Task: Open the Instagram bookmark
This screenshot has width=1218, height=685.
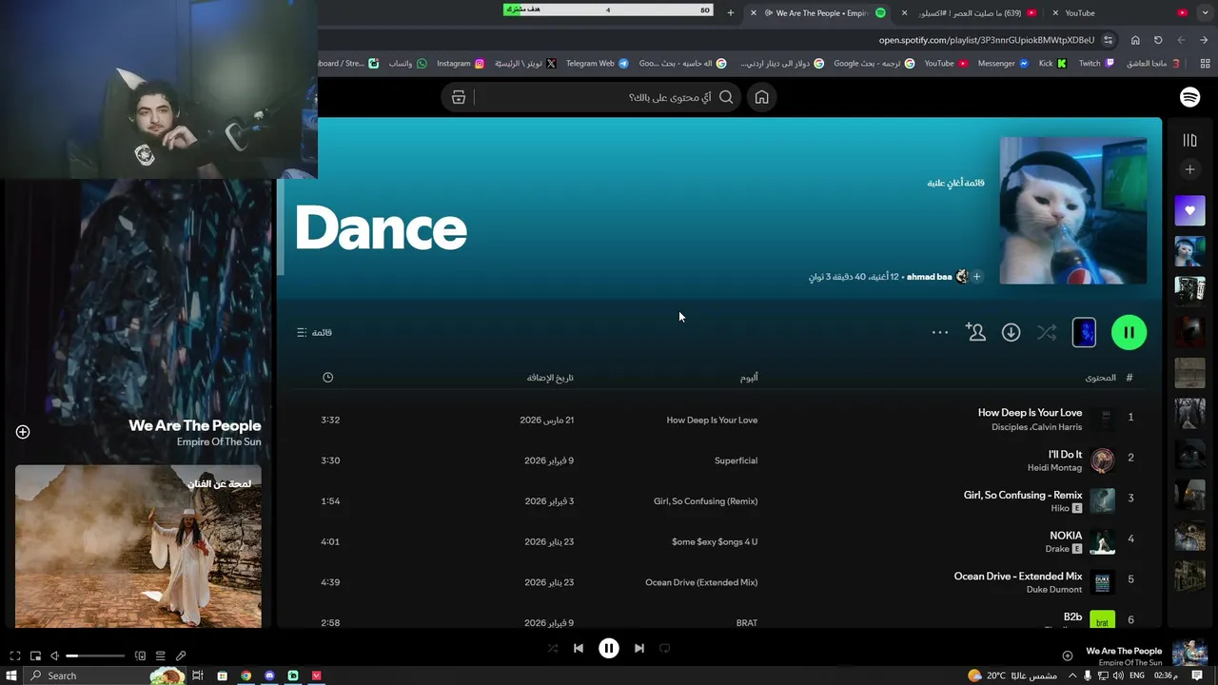Action: pyautogui.click(x=461, y=64)
